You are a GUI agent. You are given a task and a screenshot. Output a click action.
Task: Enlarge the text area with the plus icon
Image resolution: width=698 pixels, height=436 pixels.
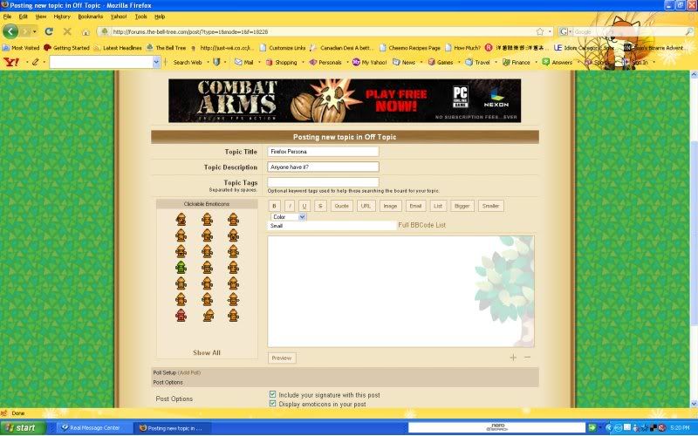pyautogui.click(x=513, y=358)
